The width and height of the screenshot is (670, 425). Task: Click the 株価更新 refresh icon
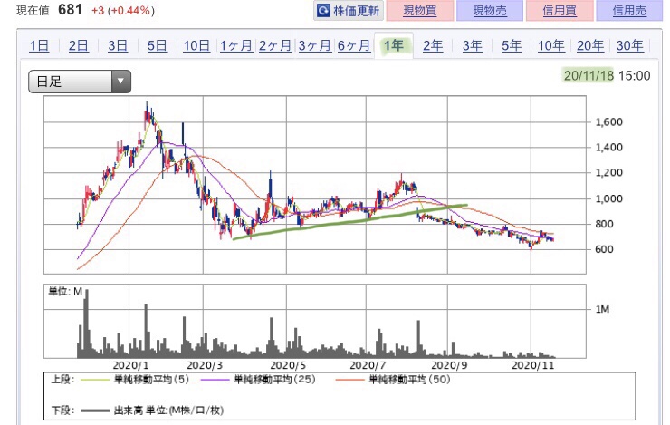[323, 10]
